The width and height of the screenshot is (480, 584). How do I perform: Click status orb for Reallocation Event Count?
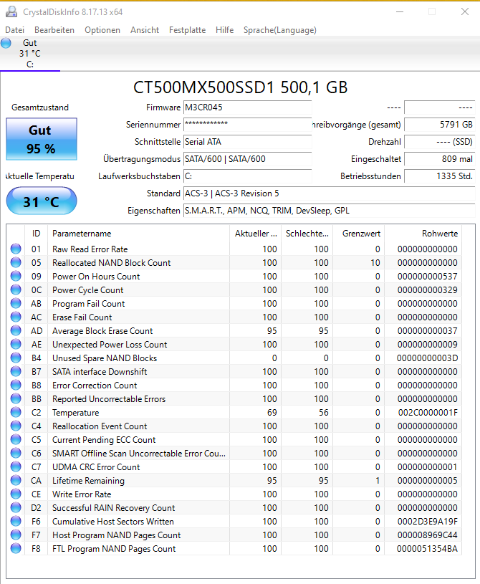point(16,426)
